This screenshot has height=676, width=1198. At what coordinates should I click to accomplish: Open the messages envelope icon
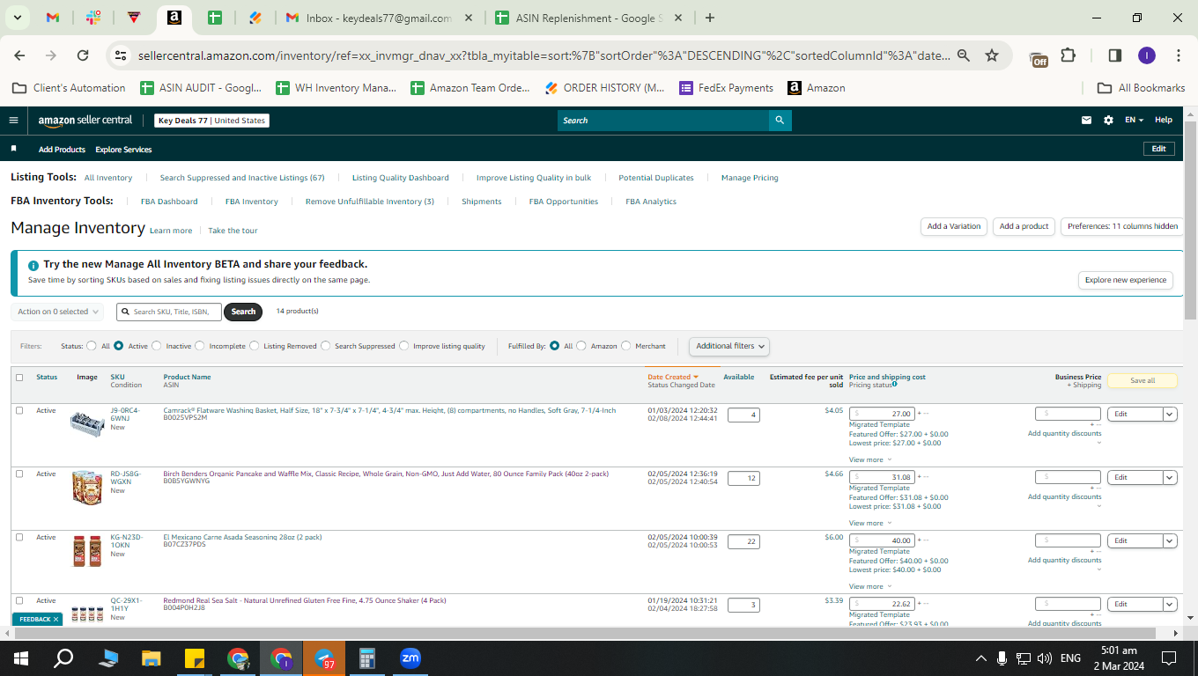click(1086, 121)
